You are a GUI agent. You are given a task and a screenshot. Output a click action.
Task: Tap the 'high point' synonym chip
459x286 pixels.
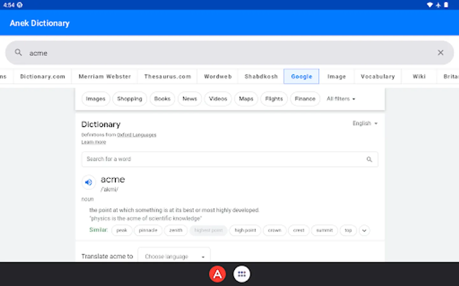(245, 230)
